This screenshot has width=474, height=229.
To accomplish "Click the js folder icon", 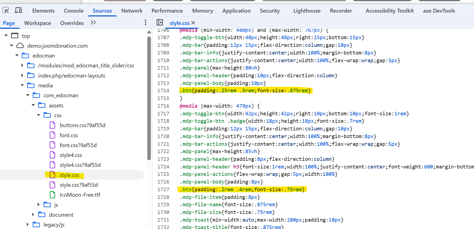I will pos(47,205).
